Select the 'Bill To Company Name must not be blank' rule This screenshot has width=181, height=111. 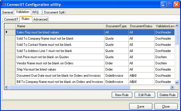pos(60,82)
